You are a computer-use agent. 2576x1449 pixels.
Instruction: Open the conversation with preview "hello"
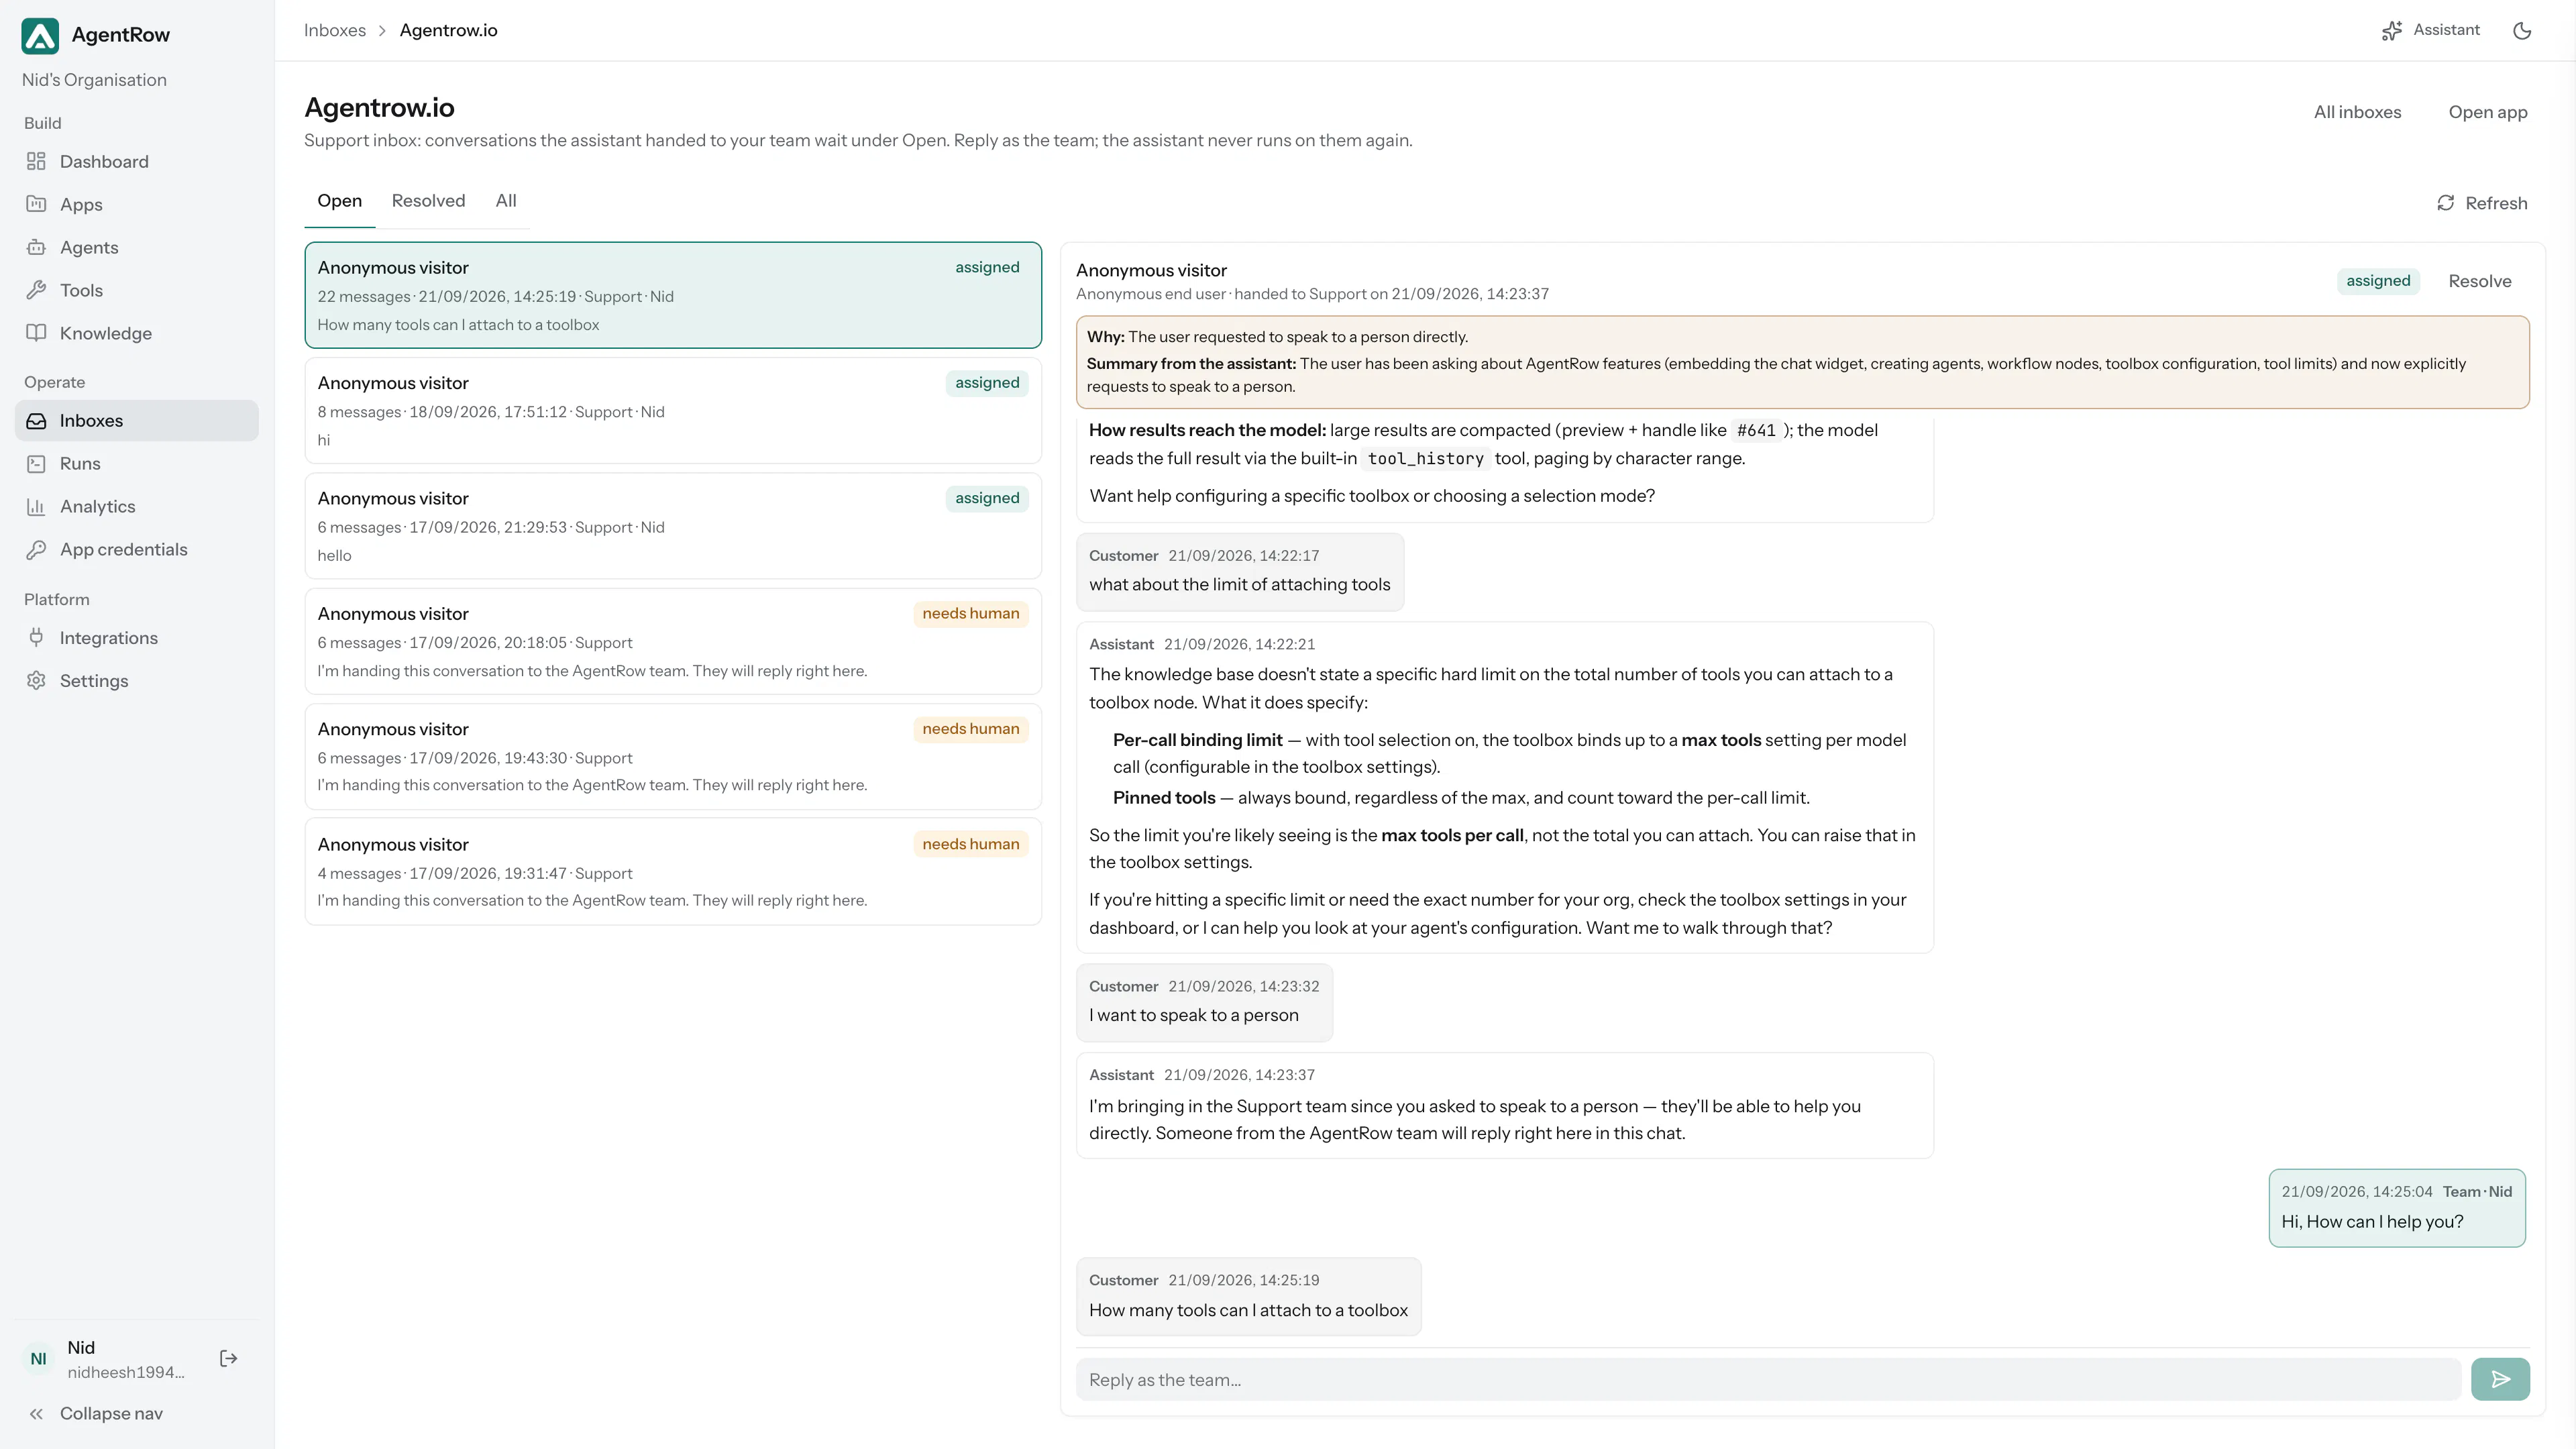coord(673,526)
